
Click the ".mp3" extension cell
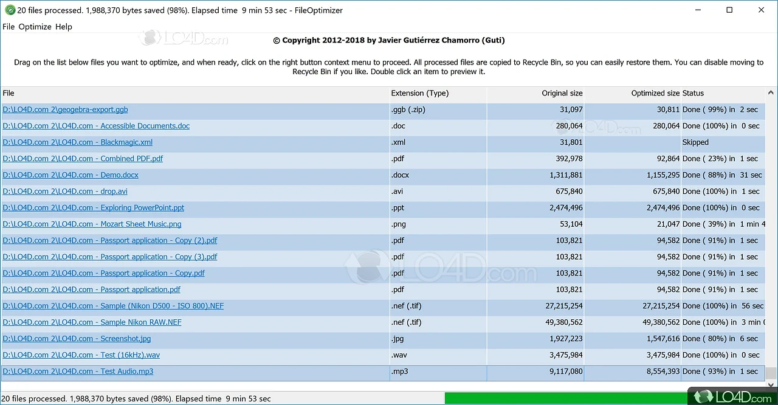[x=399, y=372]
